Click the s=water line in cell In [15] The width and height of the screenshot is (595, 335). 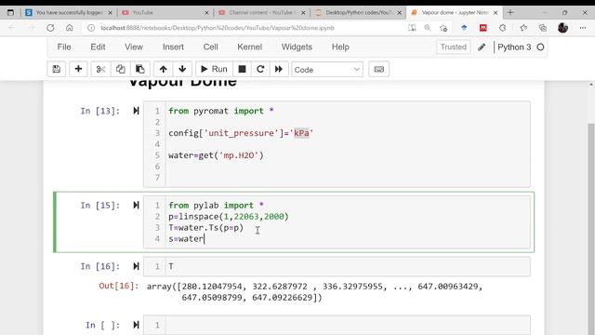(186, 239)
